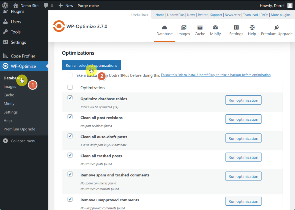
Task: Click the Tools wrench icon
Action: point(5,32)
